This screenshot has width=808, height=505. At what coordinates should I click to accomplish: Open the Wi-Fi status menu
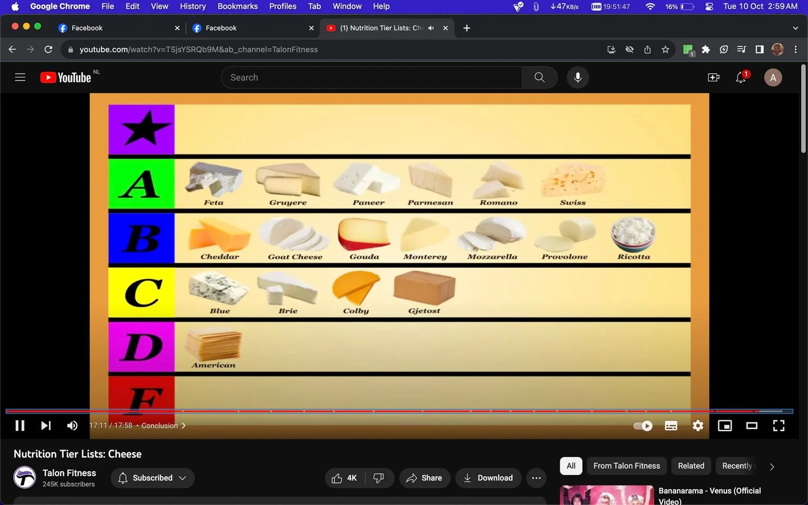[x=650, y=6]
